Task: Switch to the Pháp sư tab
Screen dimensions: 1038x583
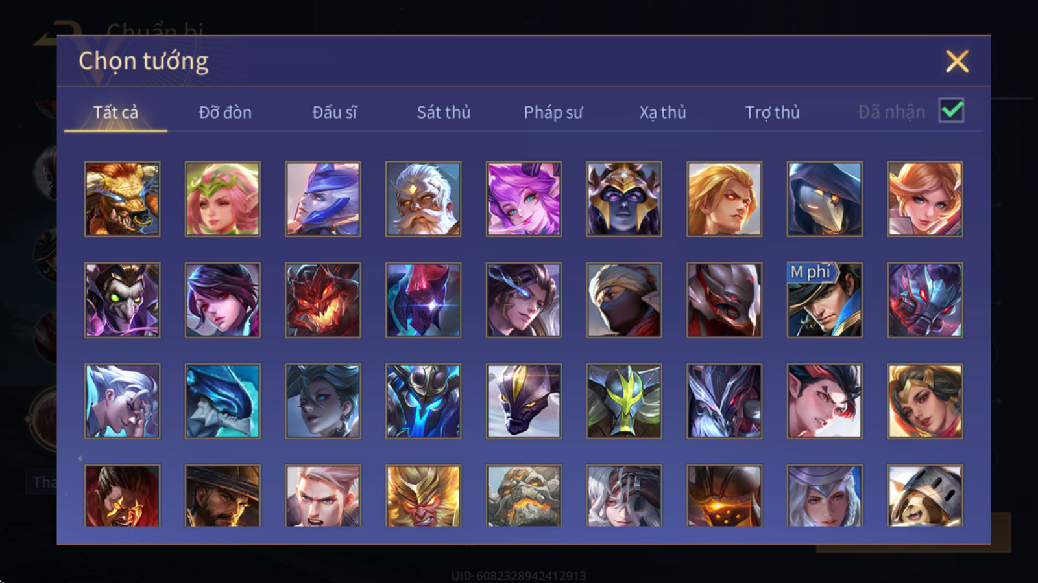Action: tap(553, 112)
